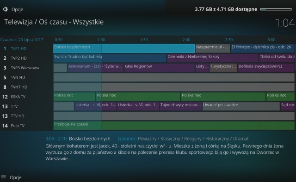The width and height of the screenshot is (296, 182).
Task: Select the Astronarium - (33) programme
Action: click(x=96, y=68)
